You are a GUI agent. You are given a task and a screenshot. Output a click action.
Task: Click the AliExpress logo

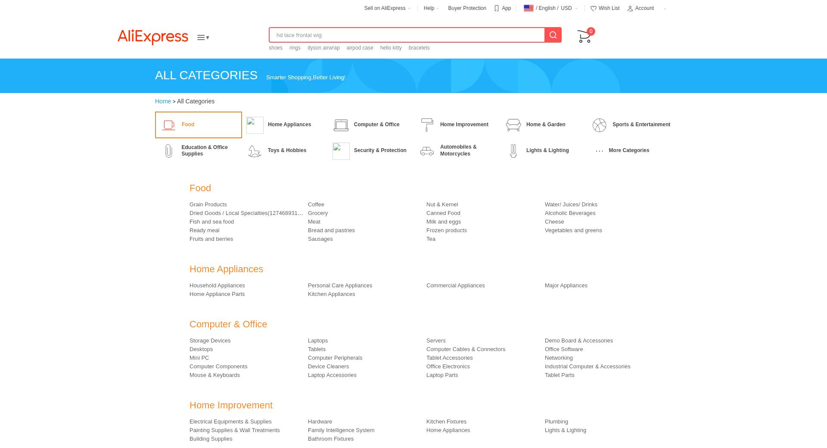click(x=153, y=37)
